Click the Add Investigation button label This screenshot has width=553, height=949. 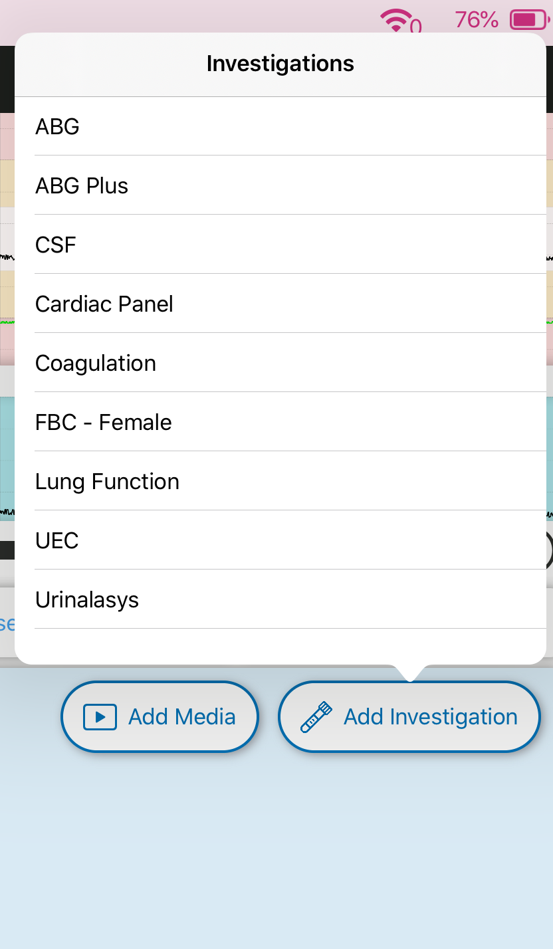(431, 716)
